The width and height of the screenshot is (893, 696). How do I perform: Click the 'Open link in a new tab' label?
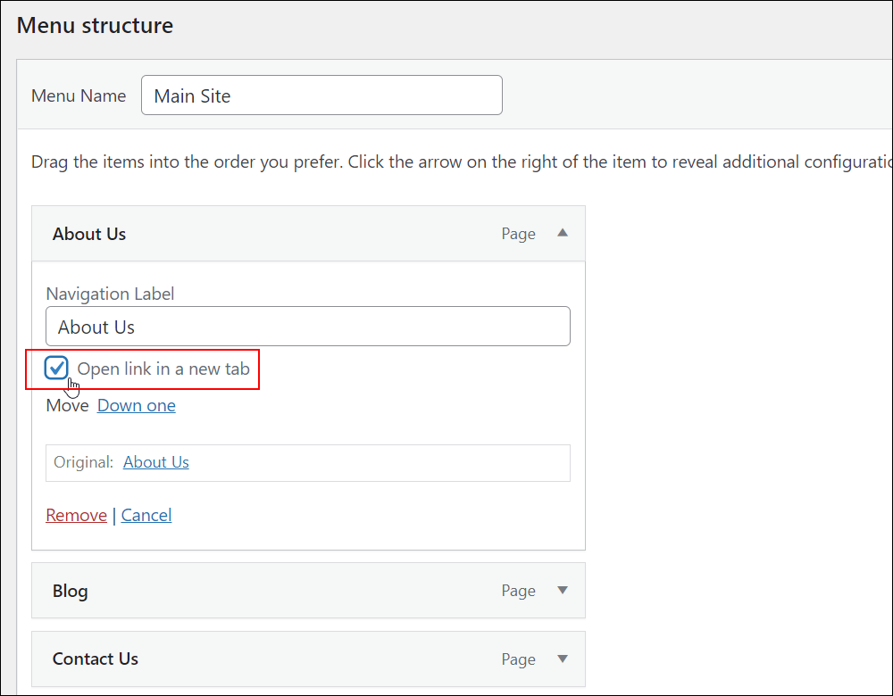(163, 369)
